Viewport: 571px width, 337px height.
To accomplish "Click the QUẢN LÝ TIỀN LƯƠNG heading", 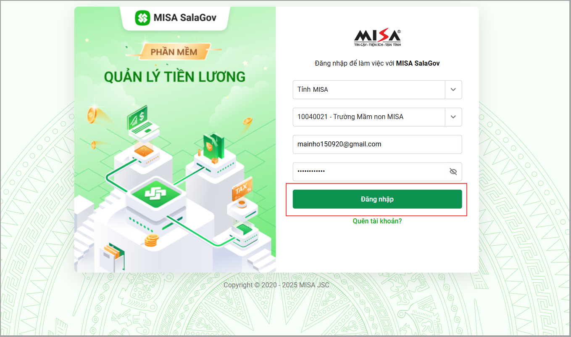I will point(175,77).
